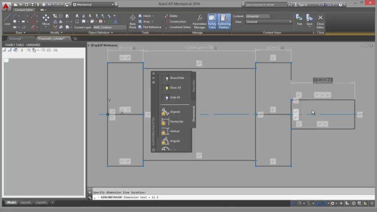The image size is (377, 212).
Task: Click the viewport Top 2D Wireframe label
Action: [x=103, y=45]
